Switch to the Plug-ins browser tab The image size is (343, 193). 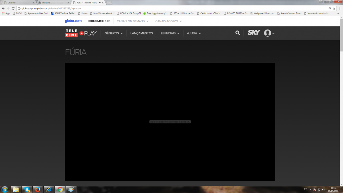click(x=51, y=2)
